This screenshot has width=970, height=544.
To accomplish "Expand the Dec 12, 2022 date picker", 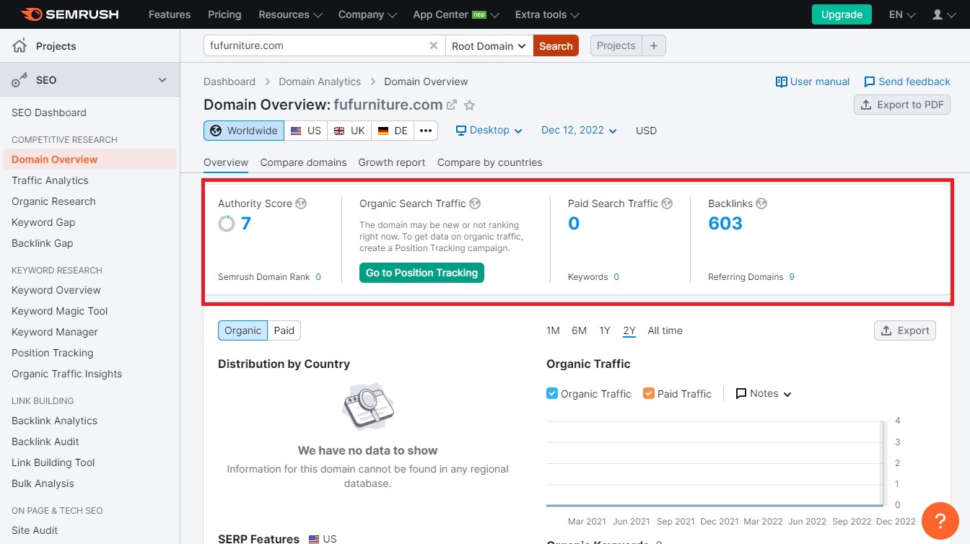I will pyautogui.click(x=579, y=131).
